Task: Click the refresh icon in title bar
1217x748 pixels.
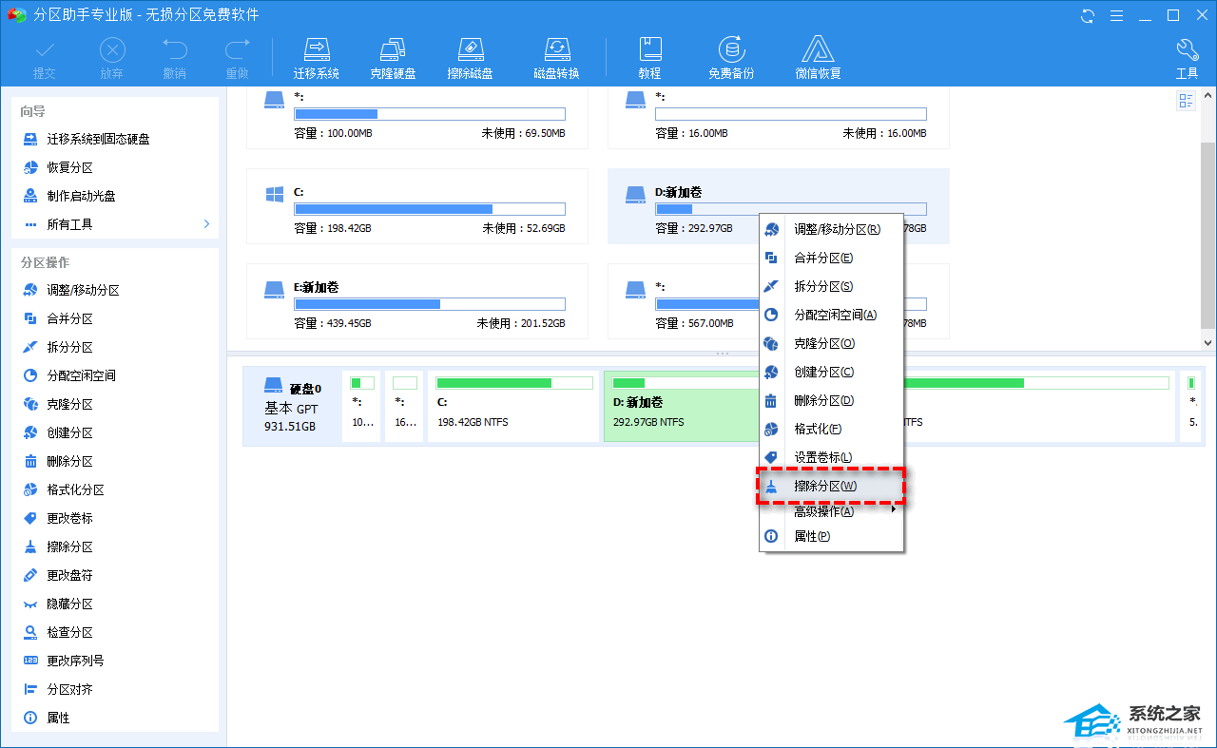Action: click(x=1088, y=15)
